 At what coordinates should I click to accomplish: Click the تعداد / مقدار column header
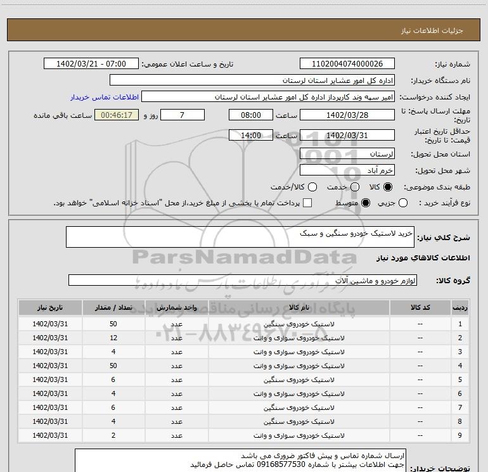(x=113, y=308)
